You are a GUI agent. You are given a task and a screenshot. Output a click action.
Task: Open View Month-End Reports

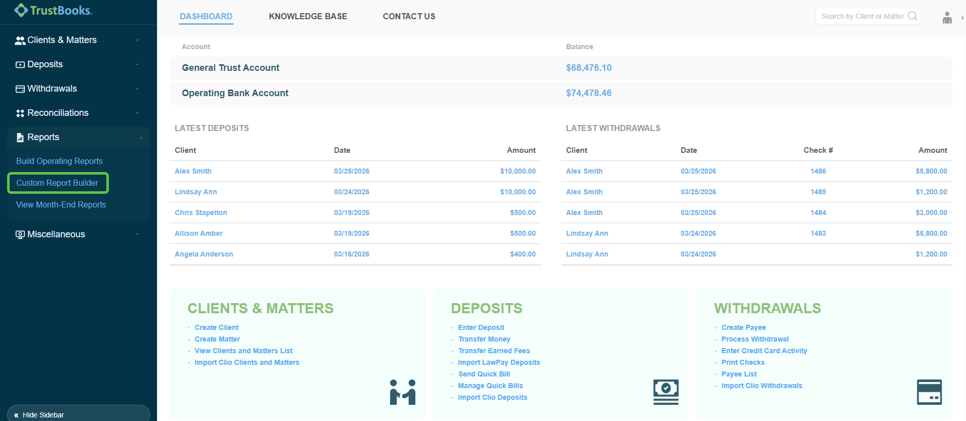pos(61,204)
